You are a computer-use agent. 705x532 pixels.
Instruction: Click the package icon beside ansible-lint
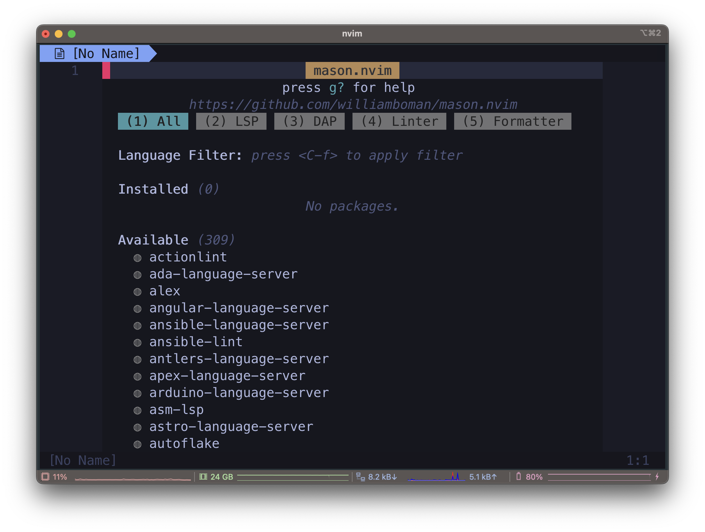pyautogui.click(x=137, y=343)
